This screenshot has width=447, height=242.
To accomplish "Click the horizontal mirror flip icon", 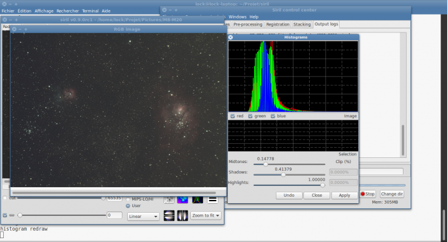I will pyautogui.click(x=183, y=215).
